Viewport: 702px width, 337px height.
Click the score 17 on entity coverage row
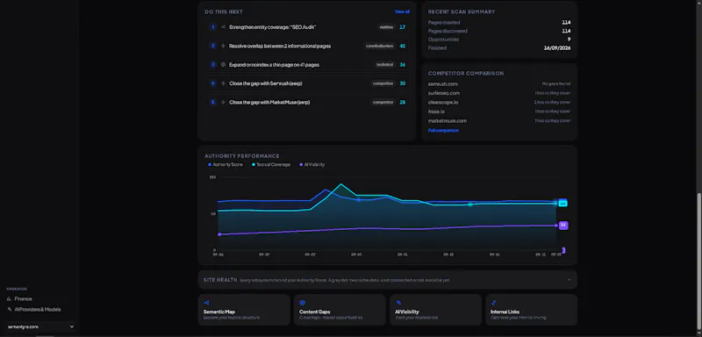coord(403,27)
